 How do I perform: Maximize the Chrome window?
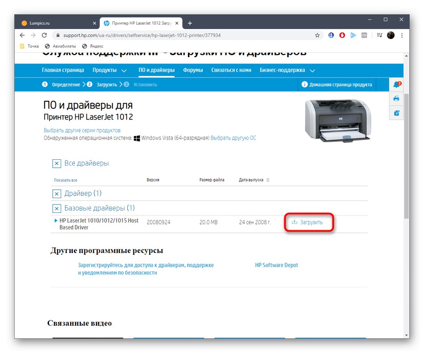coord(386,20)
